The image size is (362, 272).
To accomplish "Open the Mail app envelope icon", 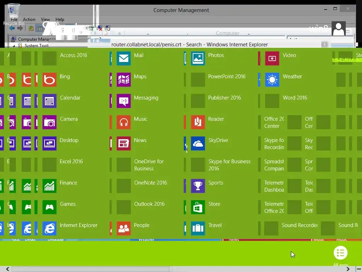I will pos(123,58).
